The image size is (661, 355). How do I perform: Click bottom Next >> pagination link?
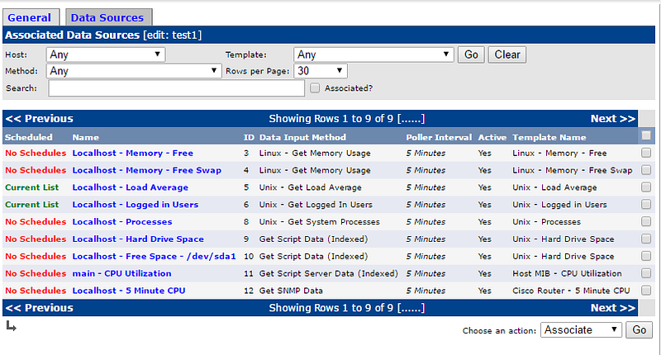tap(613, 308)
